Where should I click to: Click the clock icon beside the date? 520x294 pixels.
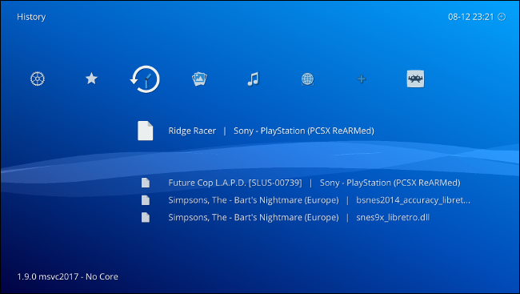pos(502,17)
